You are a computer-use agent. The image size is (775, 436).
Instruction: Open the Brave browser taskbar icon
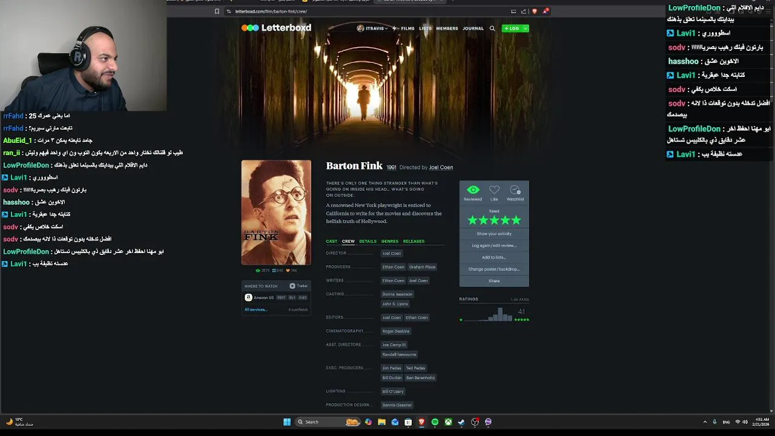pos(421,422)
